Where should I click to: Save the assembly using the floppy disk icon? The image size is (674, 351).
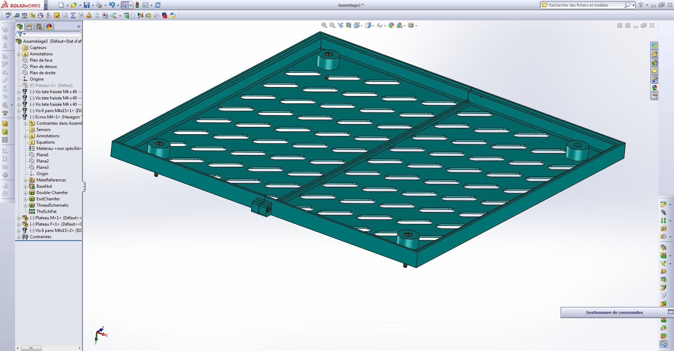pyautogui.click(x=87, y=5)
